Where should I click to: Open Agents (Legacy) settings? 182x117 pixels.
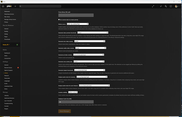[8, 70]
